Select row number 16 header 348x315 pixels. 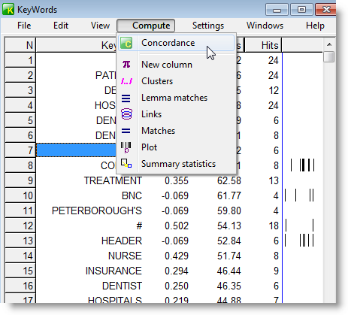tap(20, 286)
